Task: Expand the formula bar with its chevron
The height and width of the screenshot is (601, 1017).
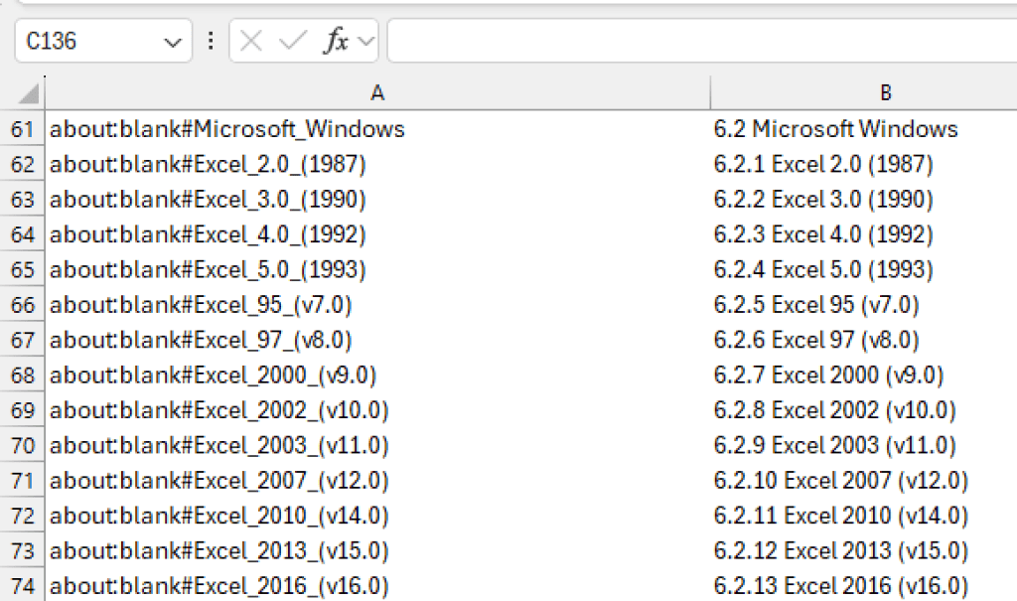Action: coord(363,41)
